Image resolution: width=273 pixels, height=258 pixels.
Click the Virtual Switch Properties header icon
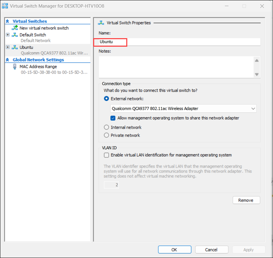pyautogui.click(x=101, y=23)
